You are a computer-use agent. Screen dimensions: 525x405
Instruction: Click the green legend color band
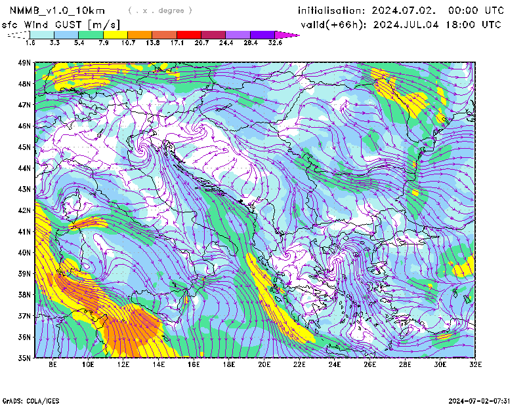point(91,35)
